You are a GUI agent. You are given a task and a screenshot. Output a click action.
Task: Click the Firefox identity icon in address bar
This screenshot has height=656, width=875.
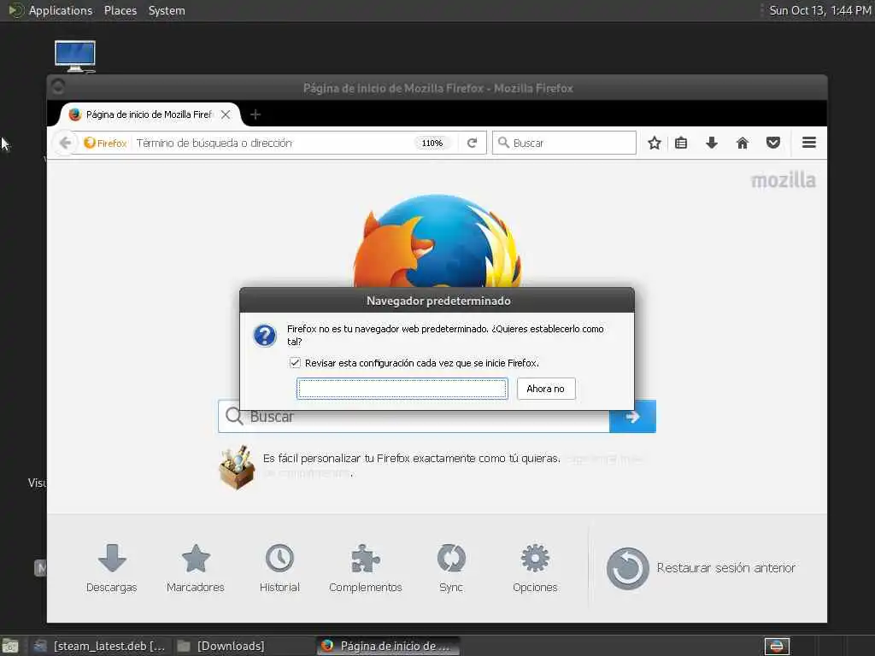pos(105,143)
